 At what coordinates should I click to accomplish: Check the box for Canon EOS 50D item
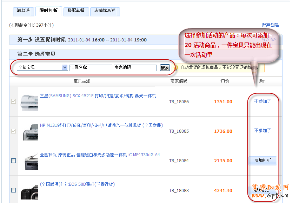(x=13, y=190)
